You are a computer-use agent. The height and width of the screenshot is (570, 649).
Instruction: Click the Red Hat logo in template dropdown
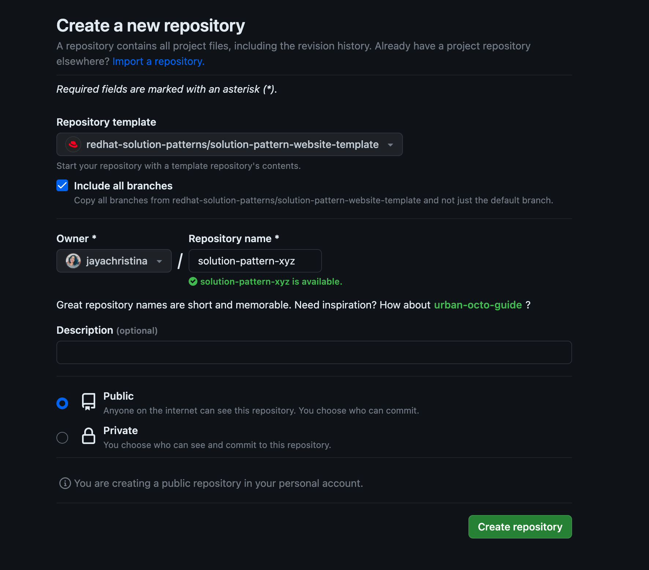point(73,144)
